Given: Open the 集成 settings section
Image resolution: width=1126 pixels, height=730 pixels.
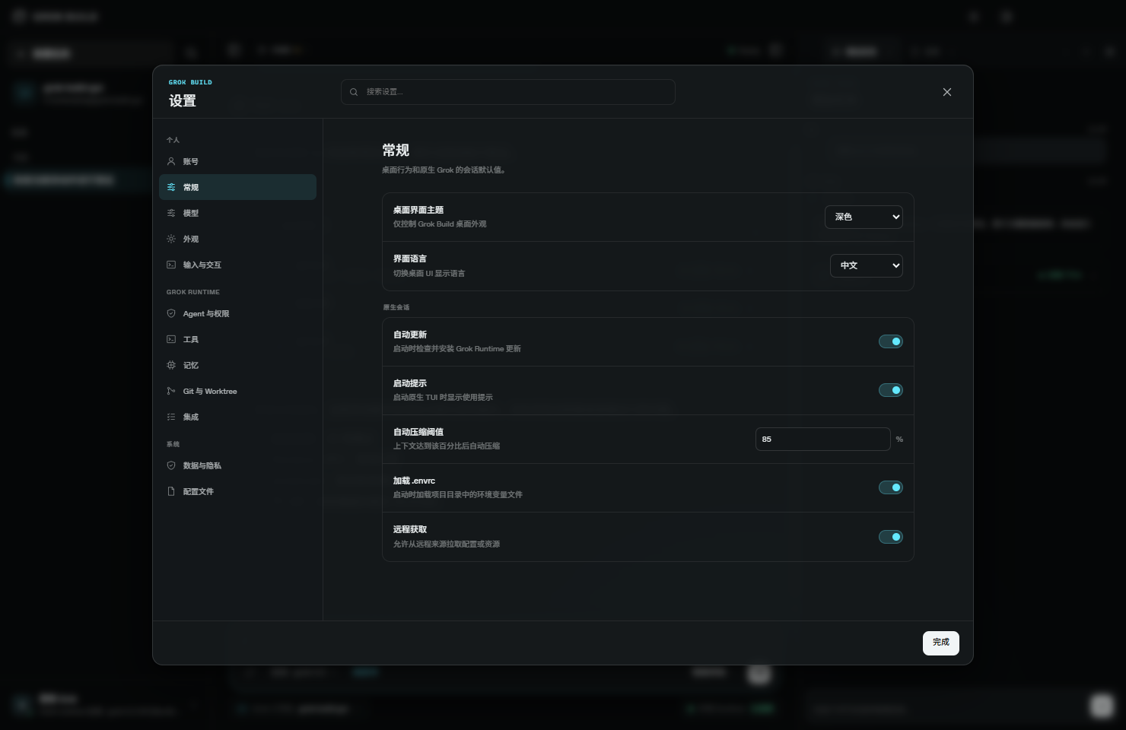Looking at the screenshot, I should click(x=237, y=417).
